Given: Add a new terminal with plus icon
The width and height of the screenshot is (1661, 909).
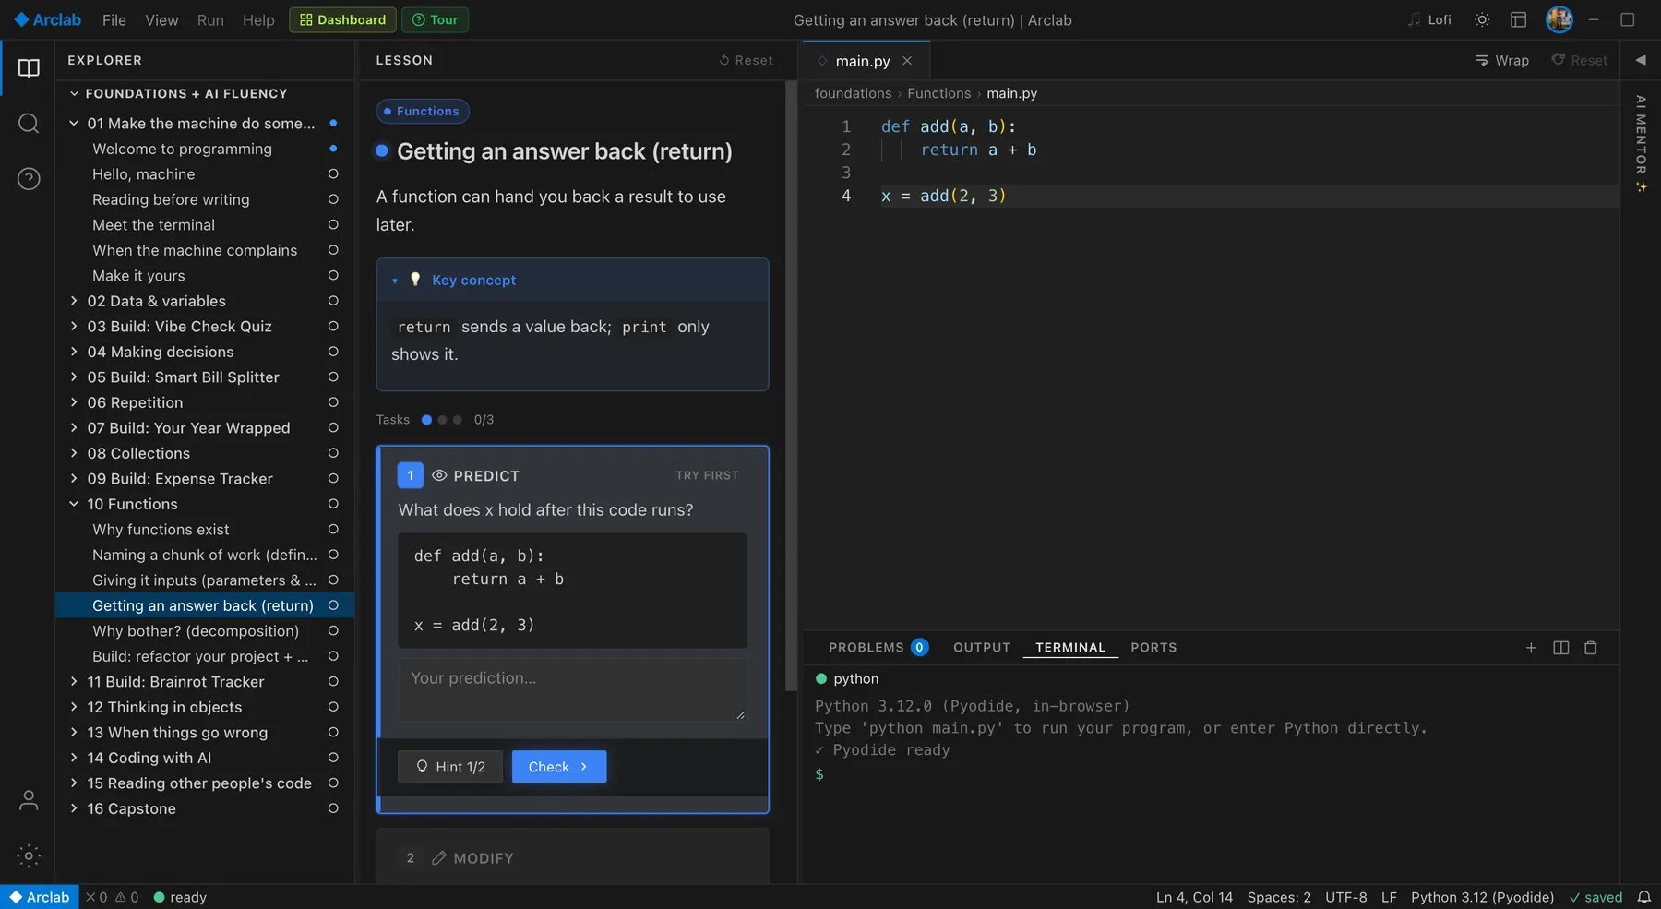Looking at the screenshot, I should click(x=1531, y=648).
